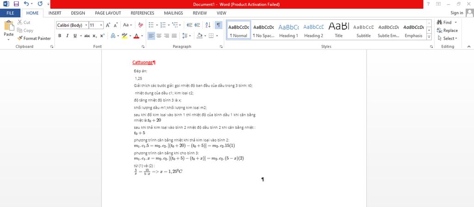Image resolution: width=474 pixels, height=207 pixels.
Task: Justify the paragraph text
Action: click(174, 36)
